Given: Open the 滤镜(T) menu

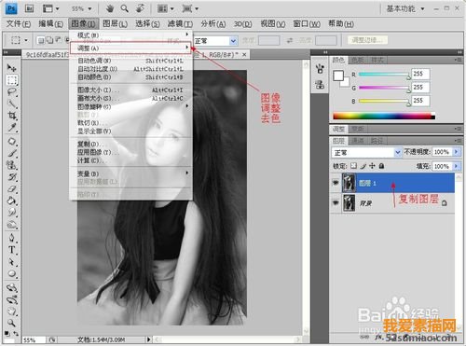Looking at the screenshot, I should (x=180, y=24).
